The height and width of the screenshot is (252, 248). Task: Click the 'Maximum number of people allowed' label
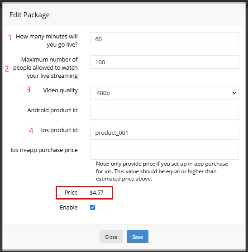click(x=46, y=68)
